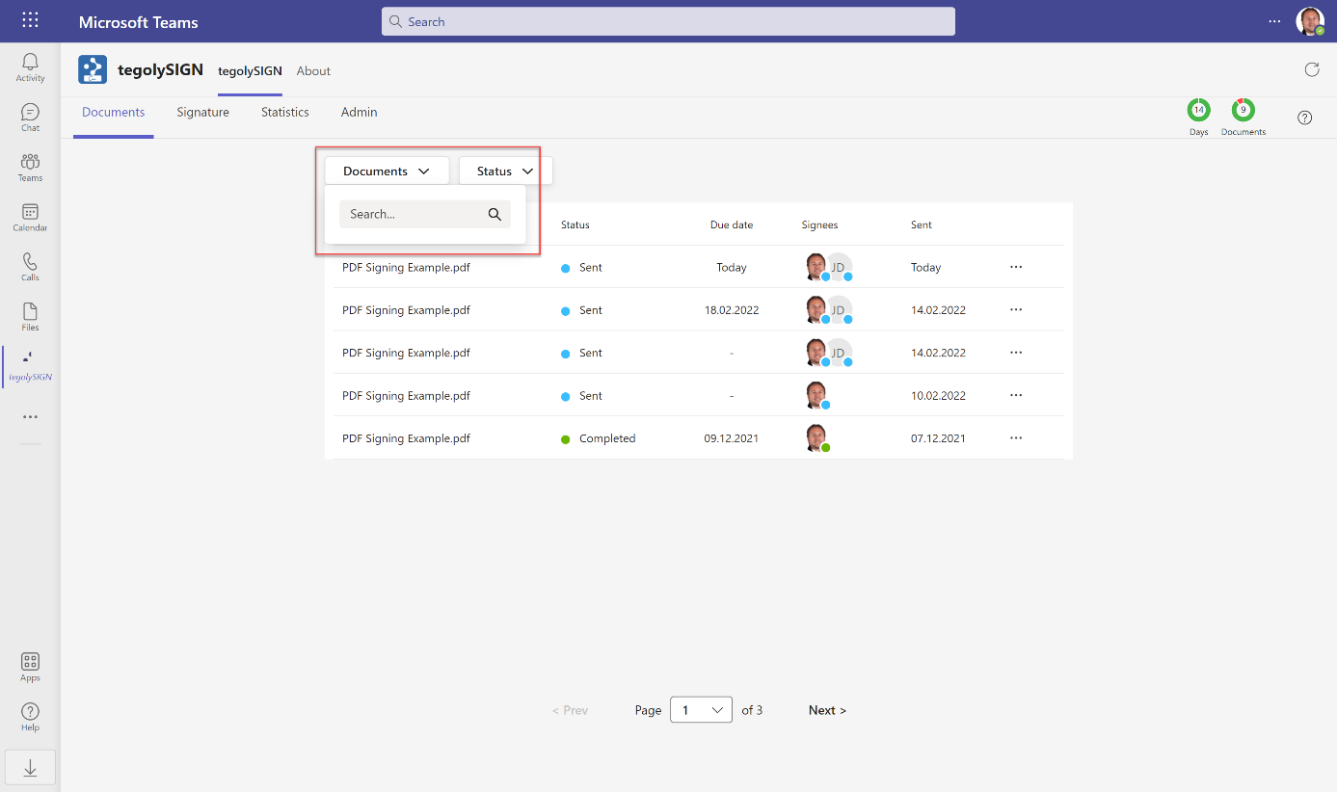Click the Completed status label
This screenshot has height=792, width=1337.
(x=607, y=438)
